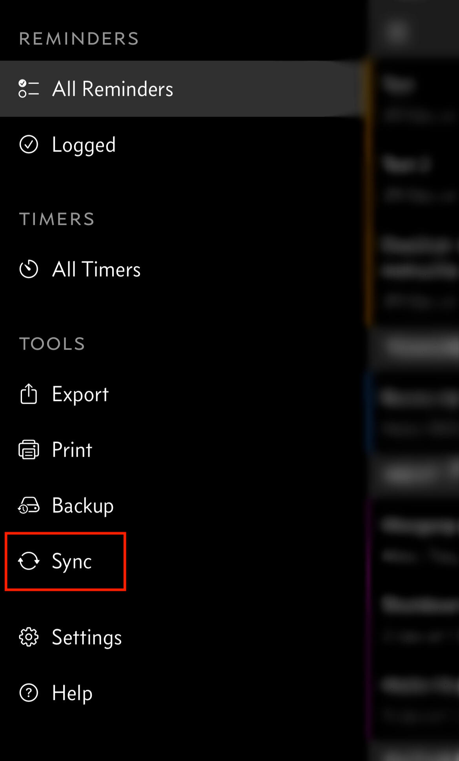Open the Settings menu entry
459x761 pixels.
[x=87, y=637]
